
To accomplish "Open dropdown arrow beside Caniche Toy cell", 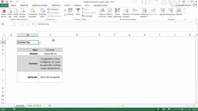I will [40, 43].
